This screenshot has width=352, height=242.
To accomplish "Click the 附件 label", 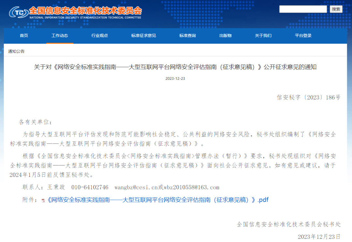I will pos(29,200).
